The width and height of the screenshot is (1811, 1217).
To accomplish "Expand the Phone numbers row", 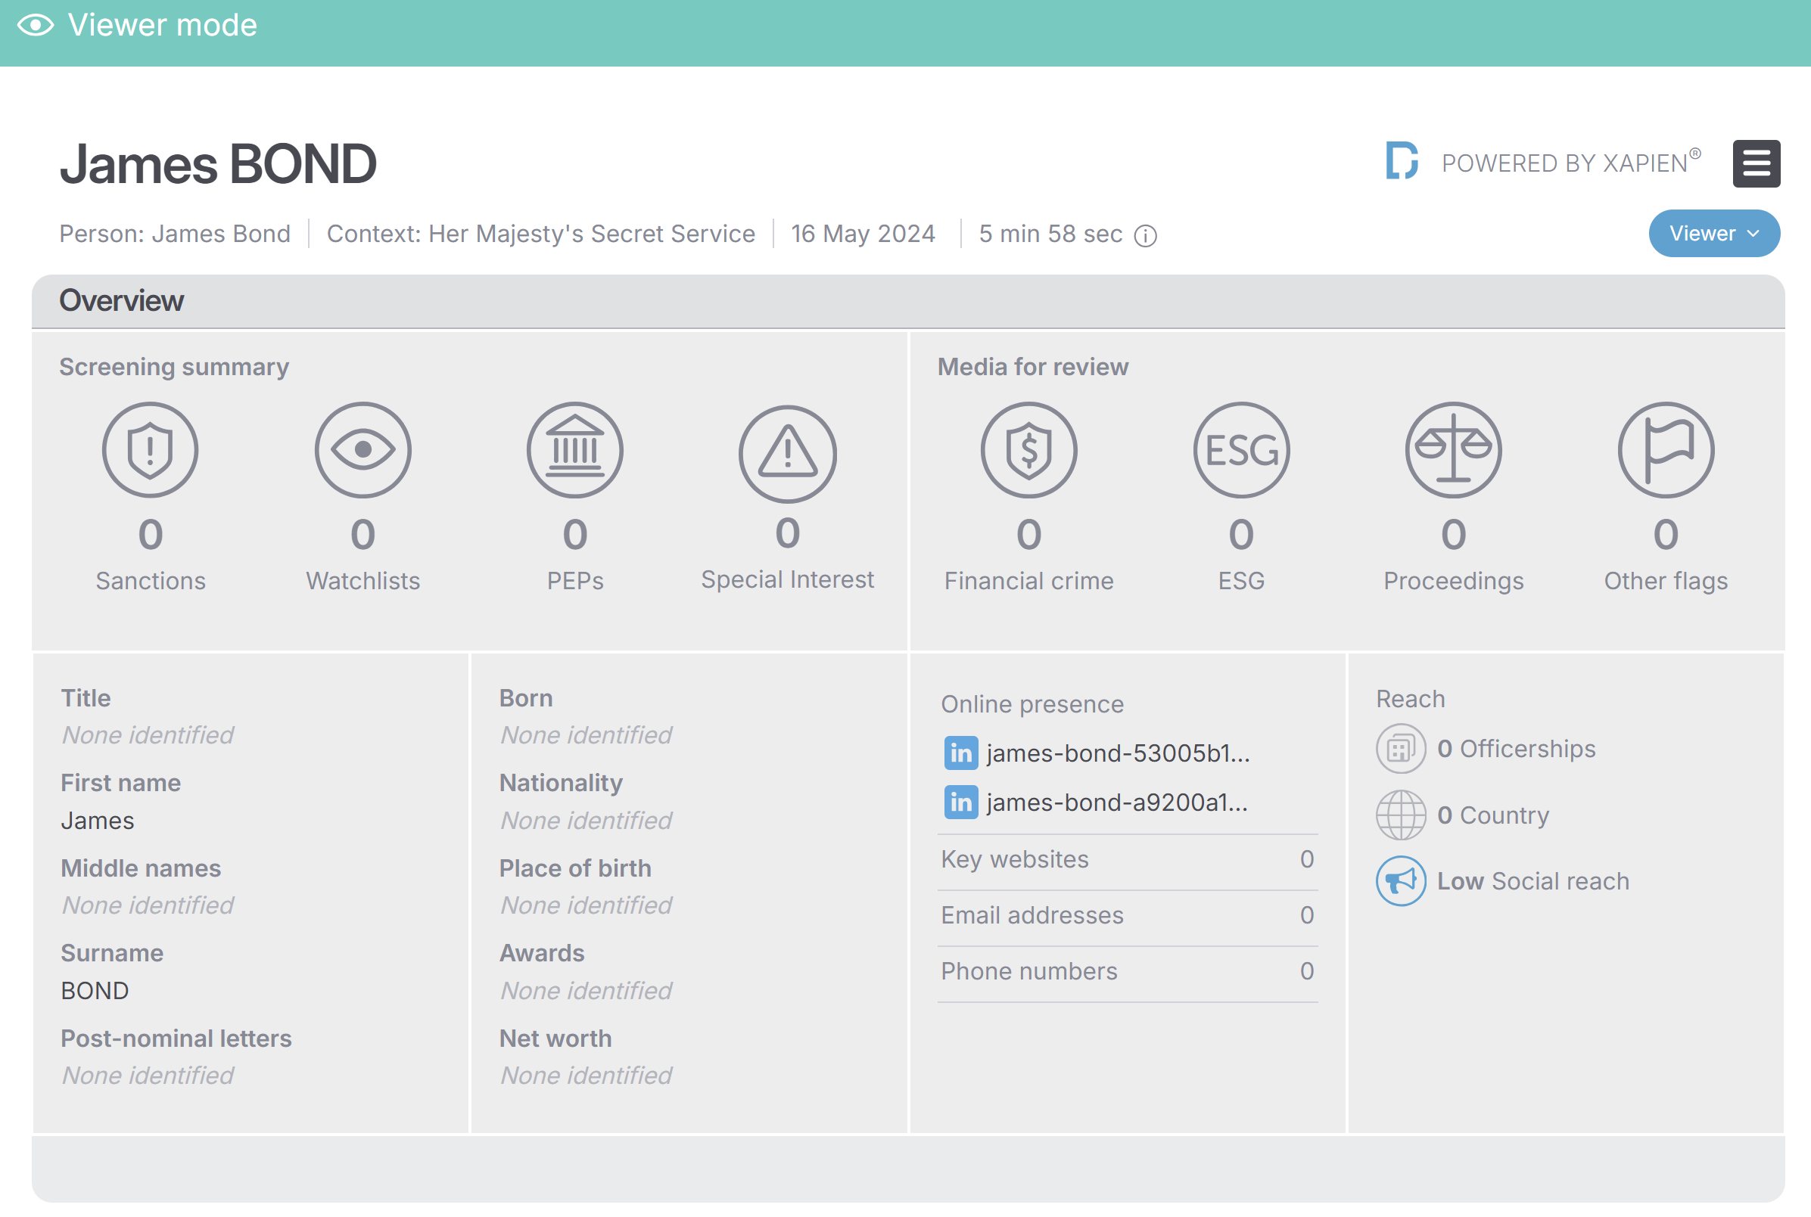I will [x=1127, y=972].
